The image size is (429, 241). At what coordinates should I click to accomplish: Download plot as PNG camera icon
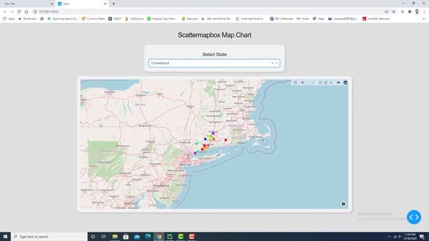click(x=295, y=82)
